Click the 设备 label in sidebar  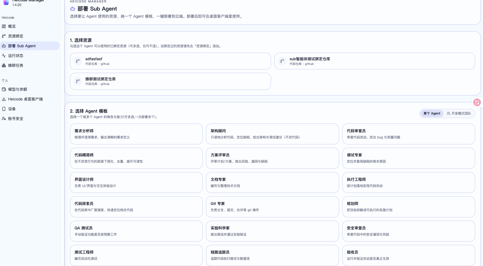point(12,109)
